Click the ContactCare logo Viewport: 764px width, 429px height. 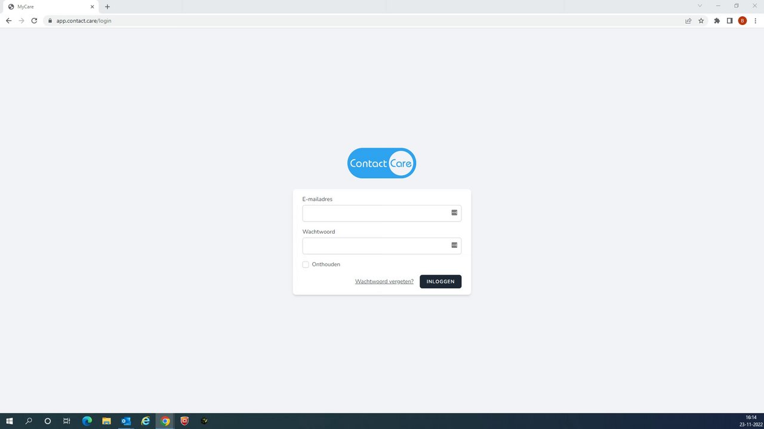coord(381,163)
